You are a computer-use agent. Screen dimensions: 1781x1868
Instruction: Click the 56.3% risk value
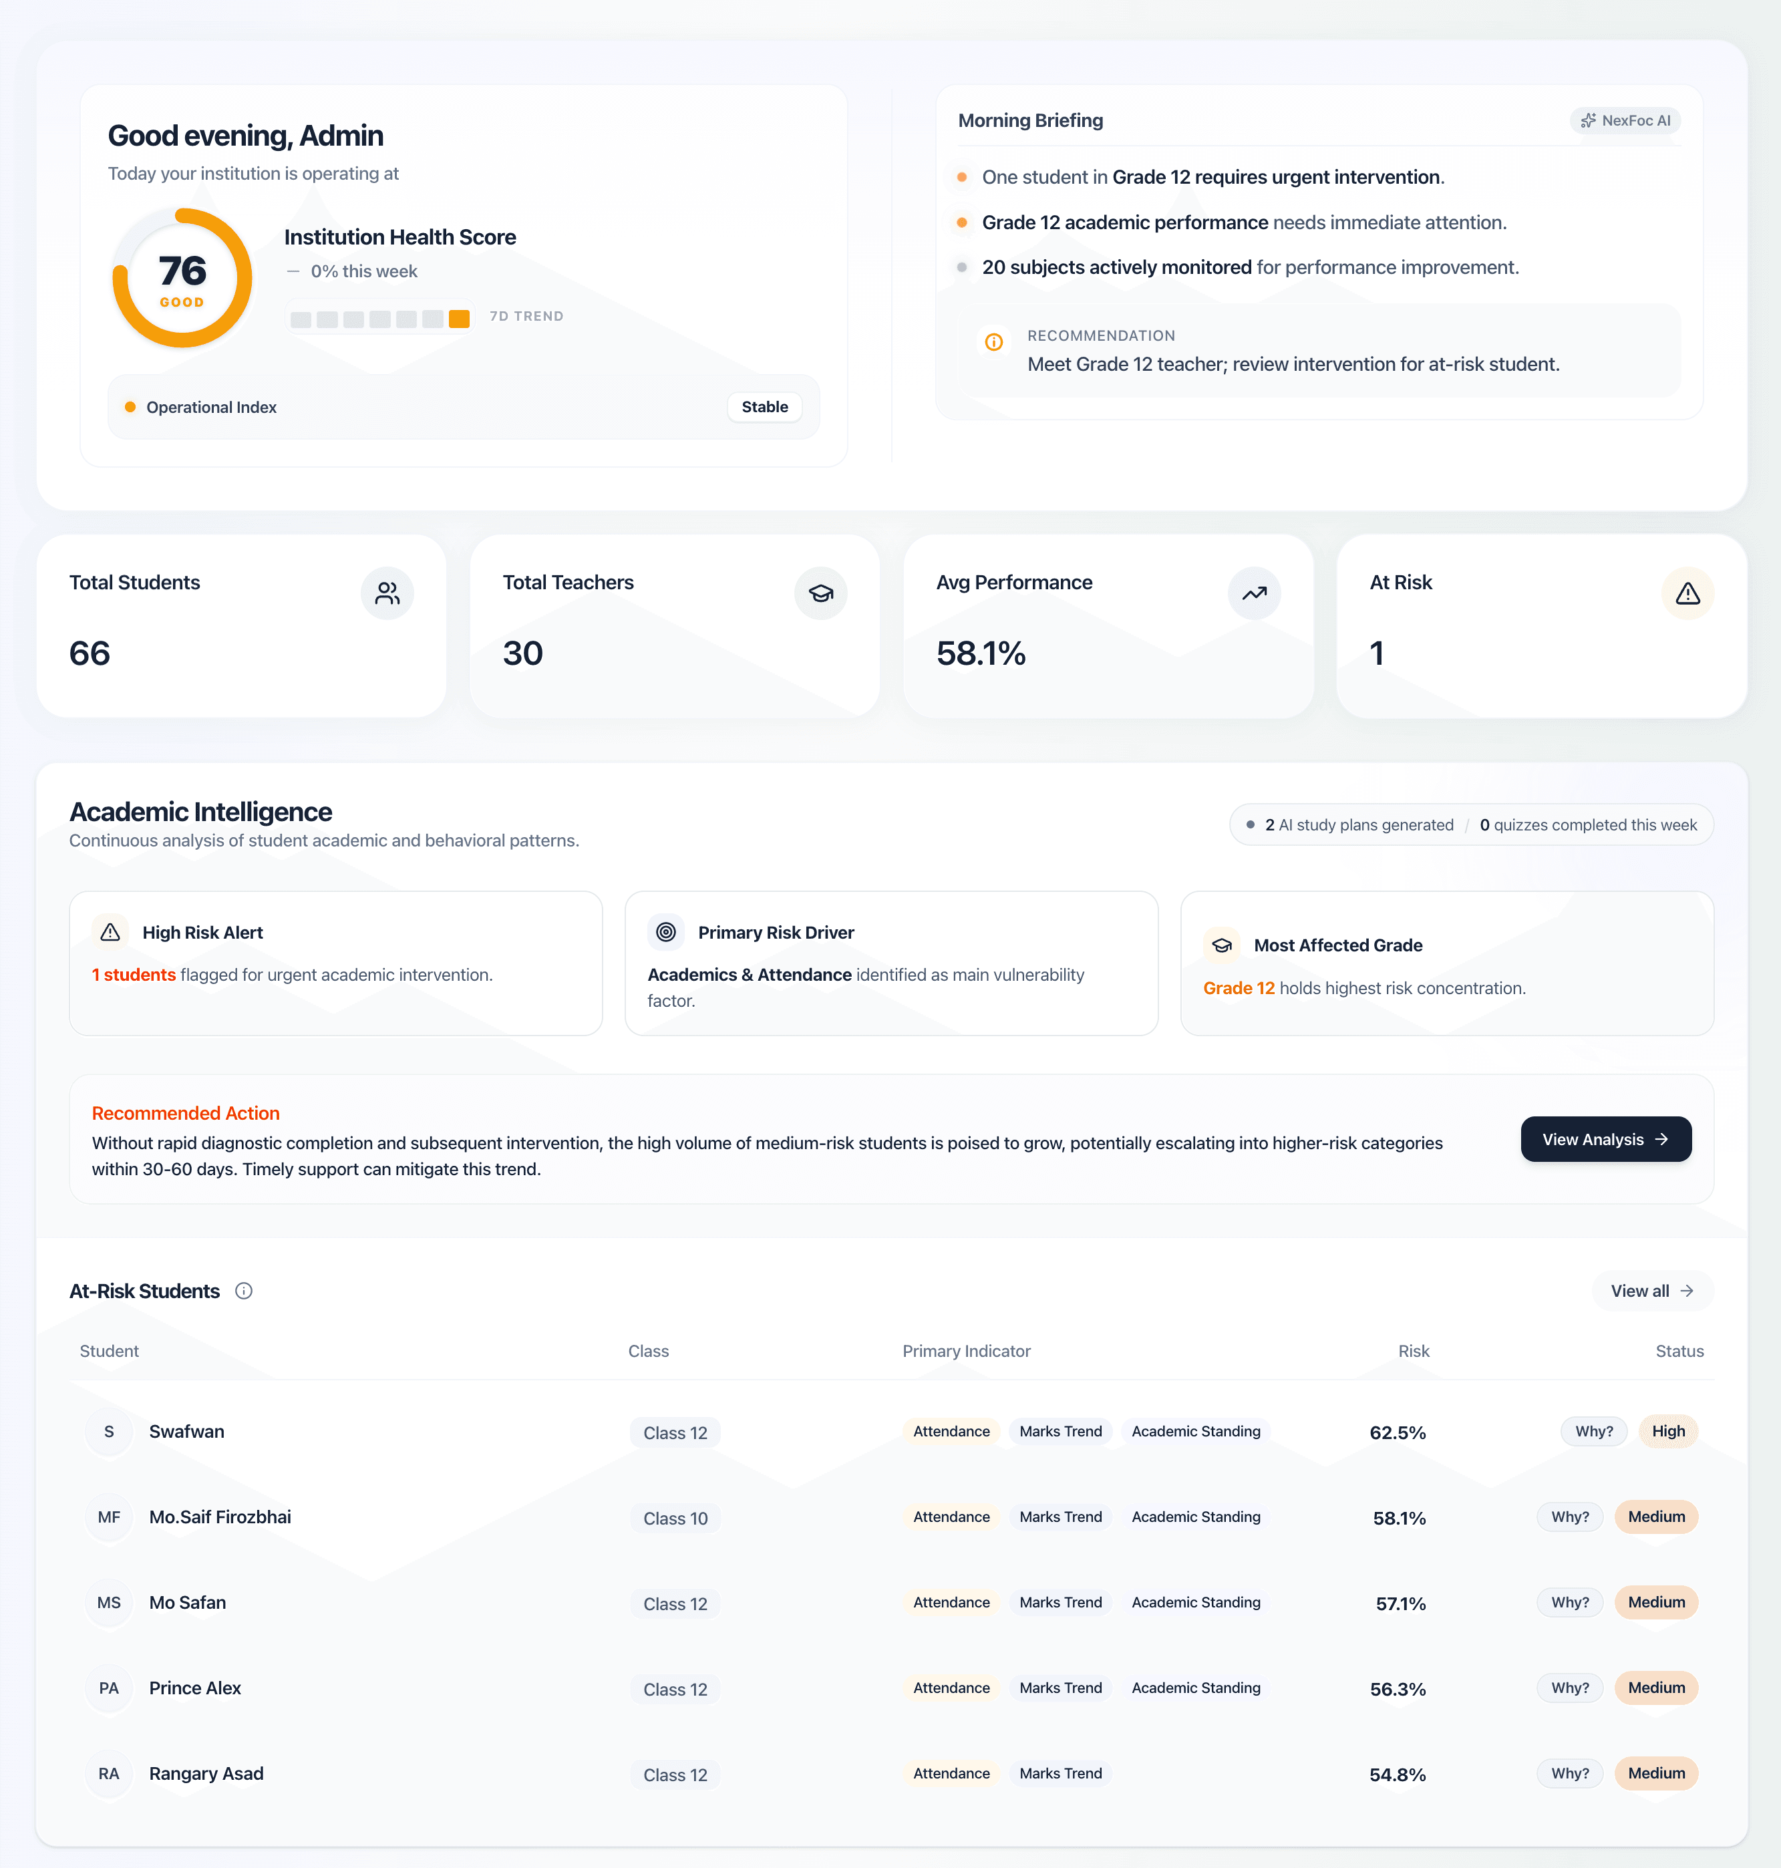(x=1398, y=1688)
